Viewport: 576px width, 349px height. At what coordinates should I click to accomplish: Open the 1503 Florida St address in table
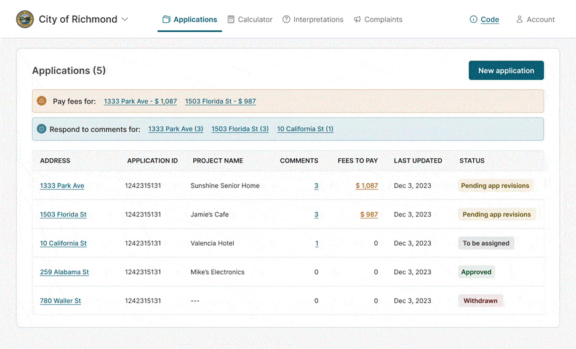[63, 215]
